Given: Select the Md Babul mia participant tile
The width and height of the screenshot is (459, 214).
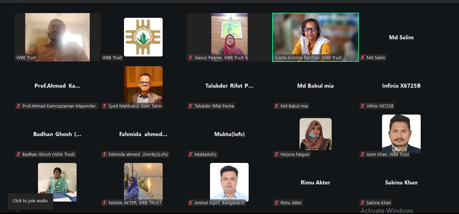Looking at the screenshot, I should [x=315, y=86].
